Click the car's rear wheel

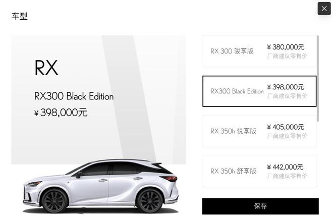tap(149, 201)
